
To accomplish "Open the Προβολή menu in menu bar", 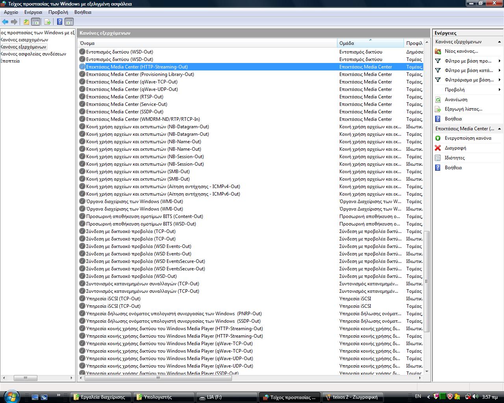I will point(58,12).
